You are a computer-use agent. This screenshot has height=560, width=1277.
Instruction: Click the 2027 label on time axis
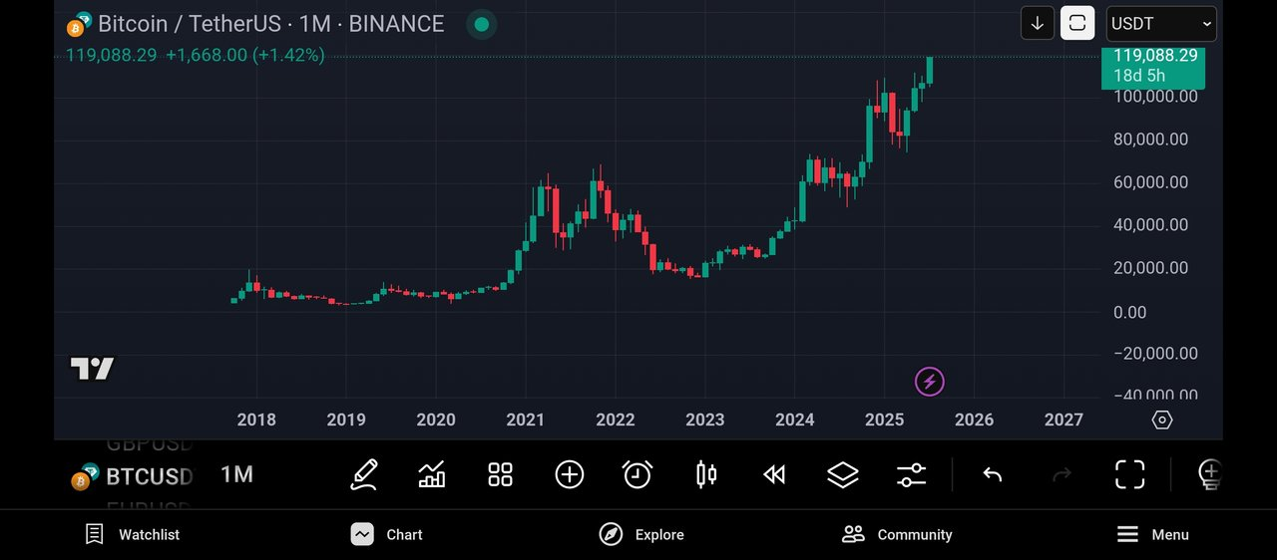tap(1064, 420)
